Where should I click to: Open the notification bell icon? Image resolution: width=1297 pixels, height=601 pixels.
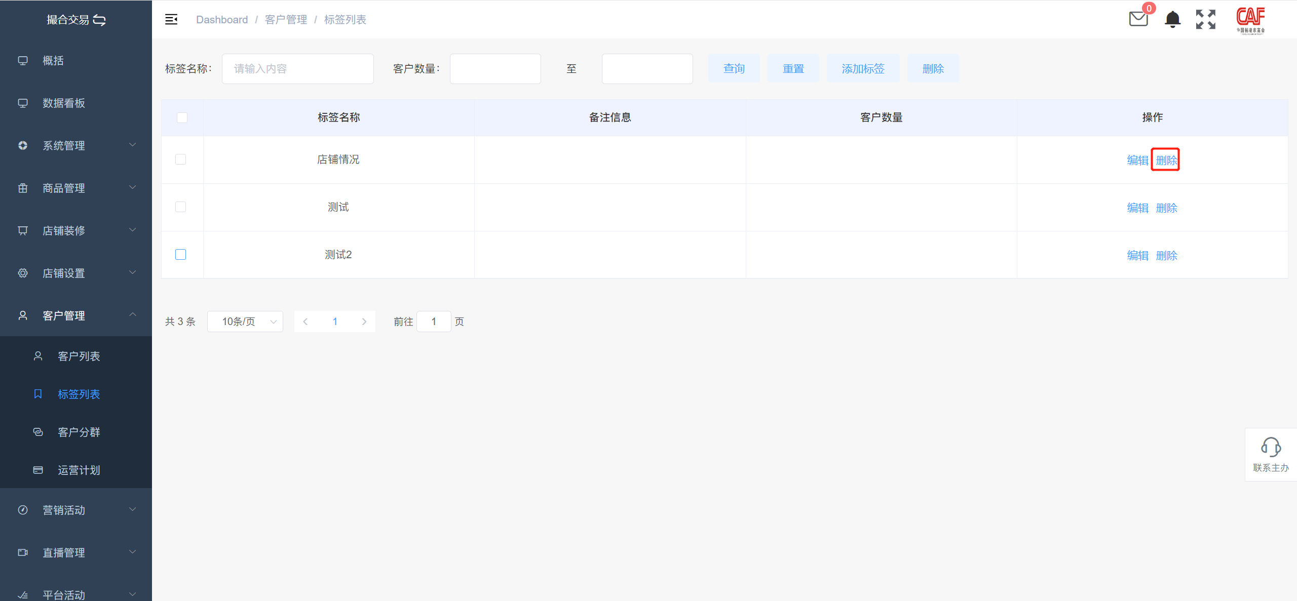pos(1172,19)
